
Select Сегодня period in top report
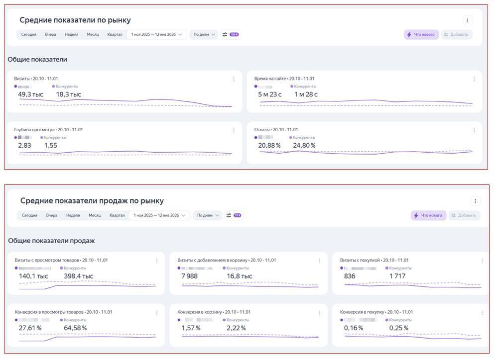pyautogui.click(x=28, y=35)
